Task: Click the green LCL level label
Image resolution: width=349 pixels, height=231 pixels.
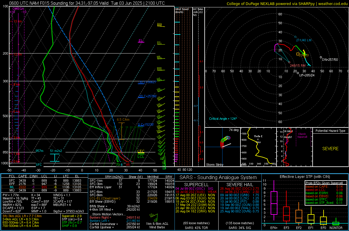Action: click(141, 157)
